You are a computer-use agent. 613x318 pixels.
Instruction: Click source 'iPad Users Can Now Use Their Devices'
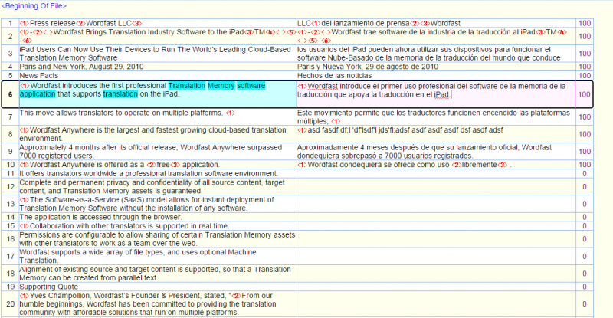click(x=158, y=54)
